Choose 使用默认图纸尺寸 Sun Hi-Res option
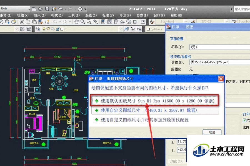 coord(154,101)
